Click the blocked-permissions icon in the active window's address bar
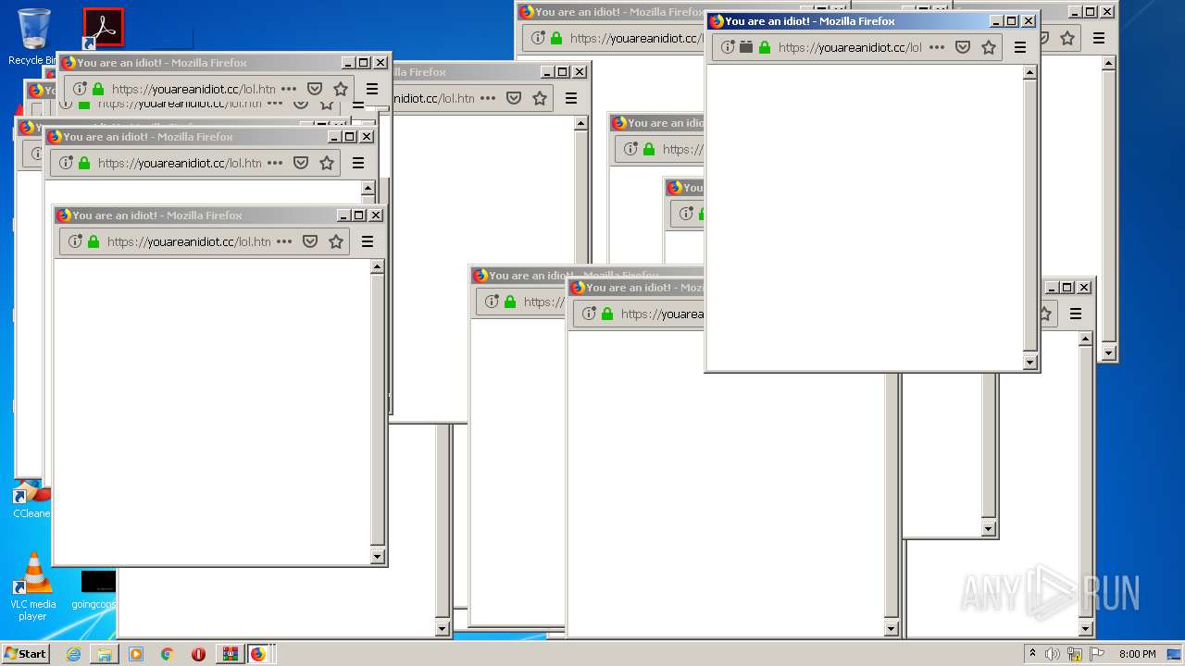Image resolution: width=1185 pixels, height=666 pixels. tap(746, 47)
